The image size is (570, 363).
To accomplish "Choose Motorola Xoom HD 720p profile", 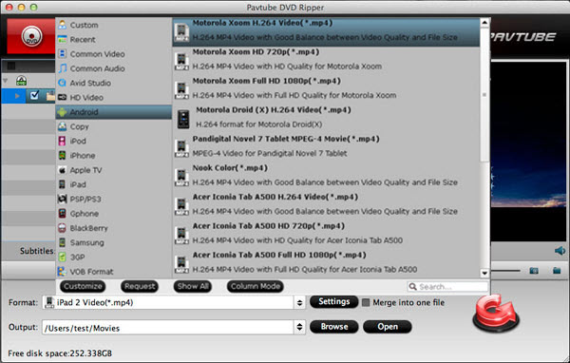I will point(326,61).
